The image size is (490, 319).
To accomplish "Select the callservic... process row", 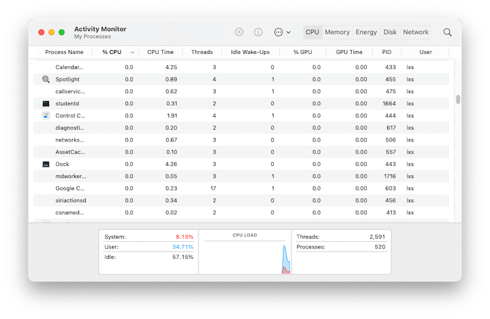I will [x=241, y=91].
